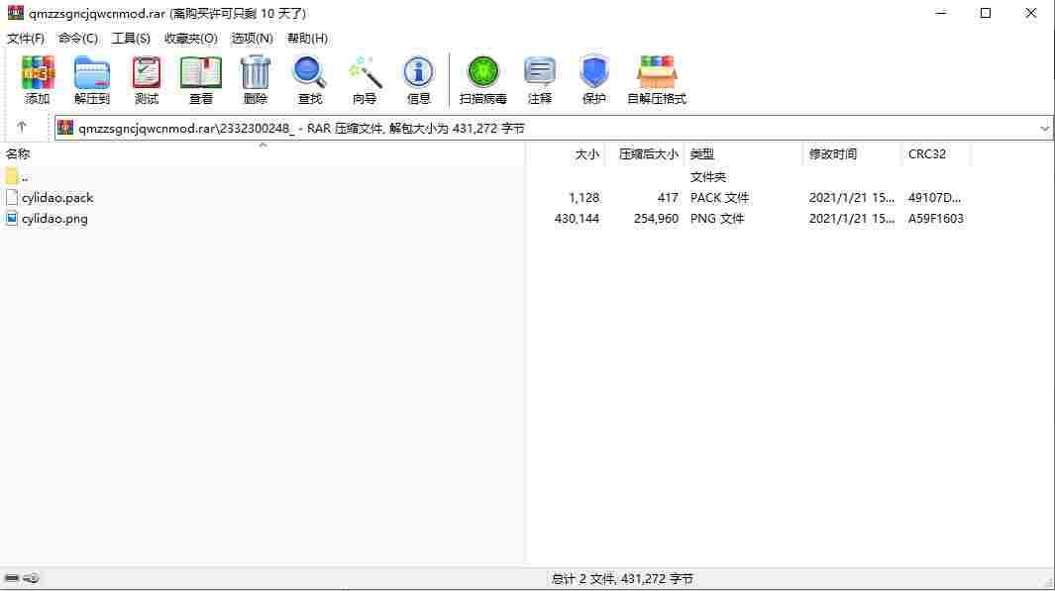Click the Protect (保护) shield icon
The height and width of the screenshot is (591, 1055).
coord(593,80)
